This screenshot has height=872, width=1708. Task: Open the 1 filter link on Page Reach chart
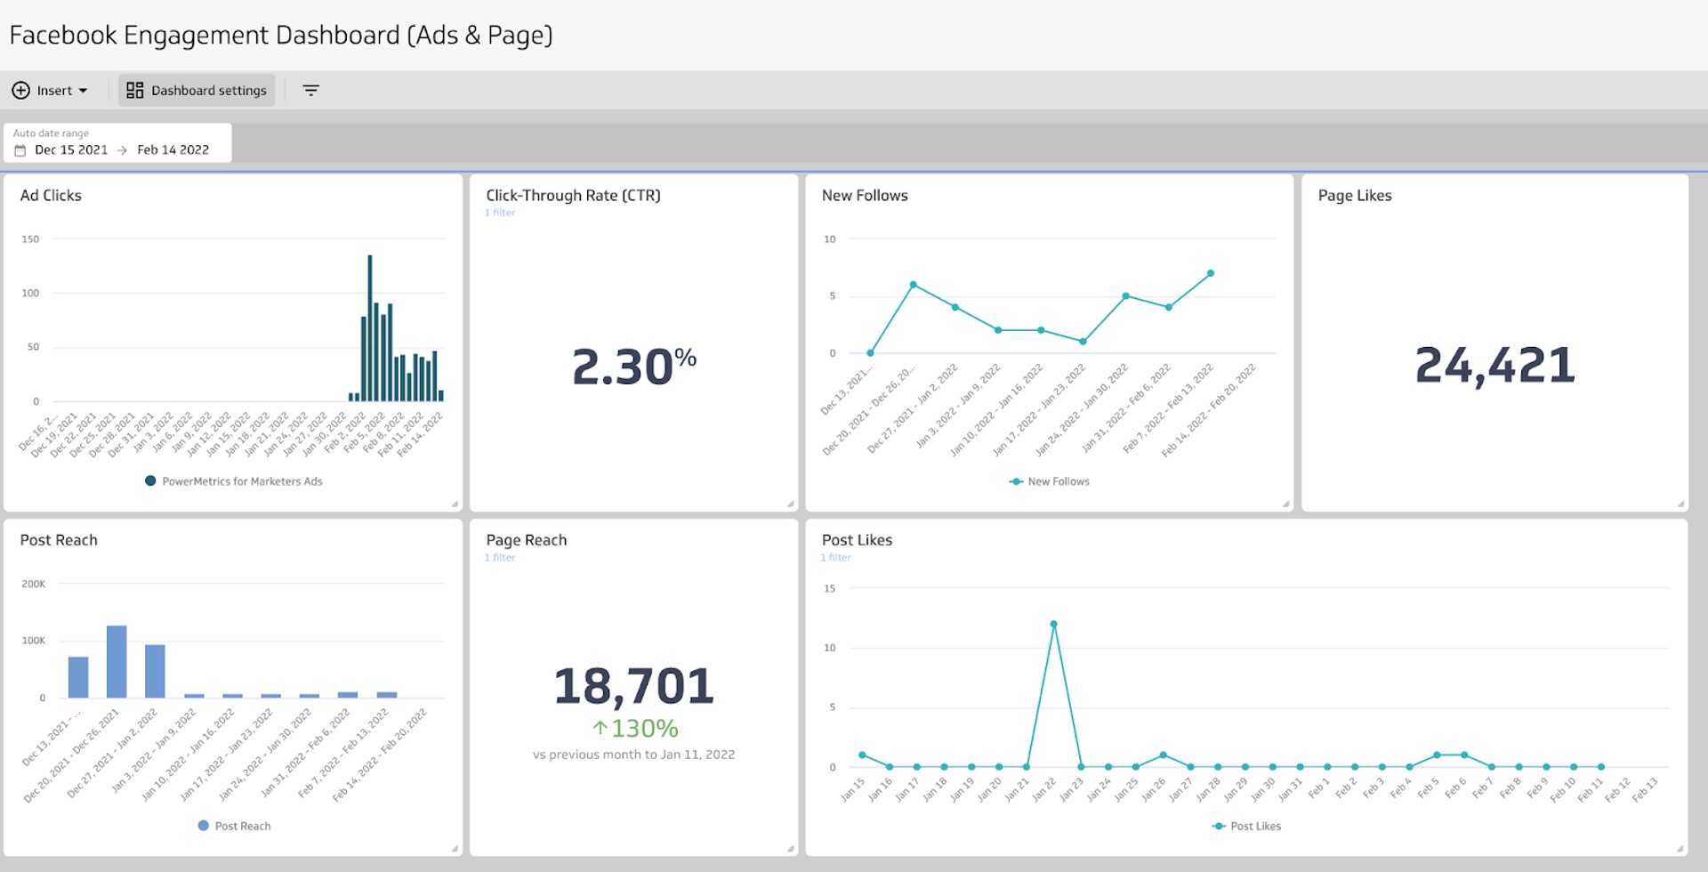[501, 557]
